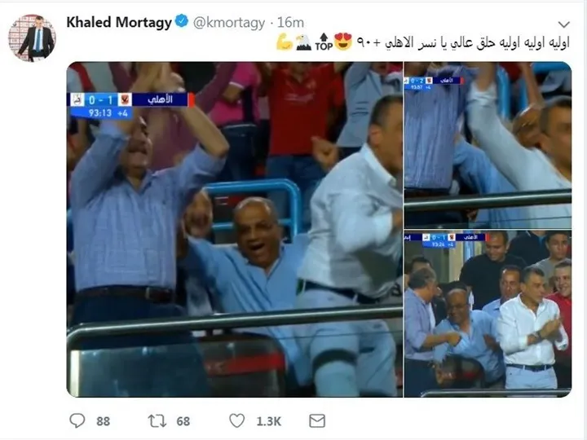The height and width of the screenshot is (440, 587).
Task: Click the 68 retweets count
Action: coord(183,421)
